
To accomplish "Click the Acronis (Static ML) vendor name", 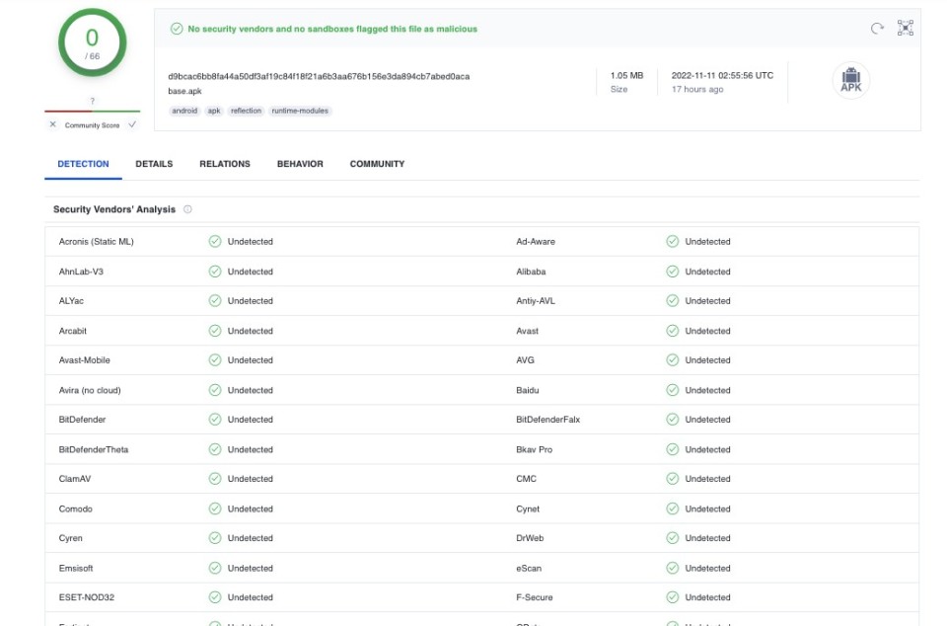I will click(96, 242).
